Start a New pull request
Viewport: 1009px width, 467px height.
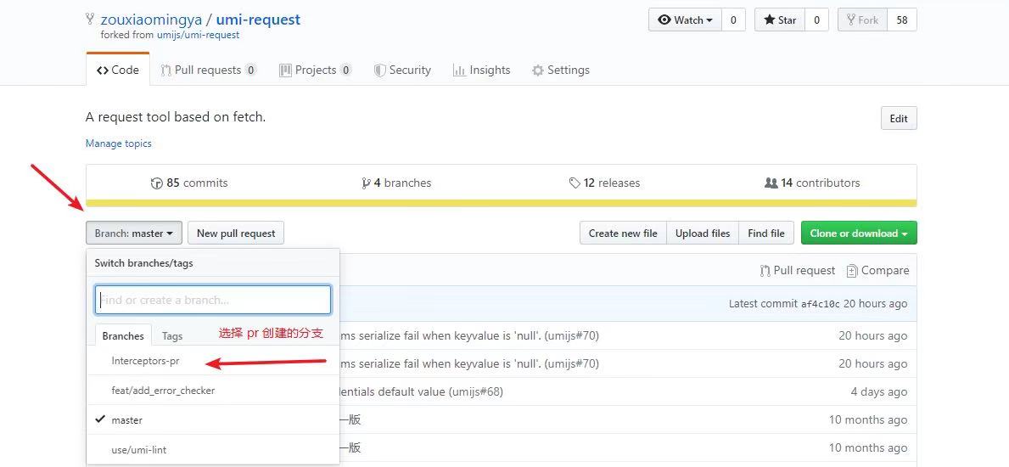[236, 233]
